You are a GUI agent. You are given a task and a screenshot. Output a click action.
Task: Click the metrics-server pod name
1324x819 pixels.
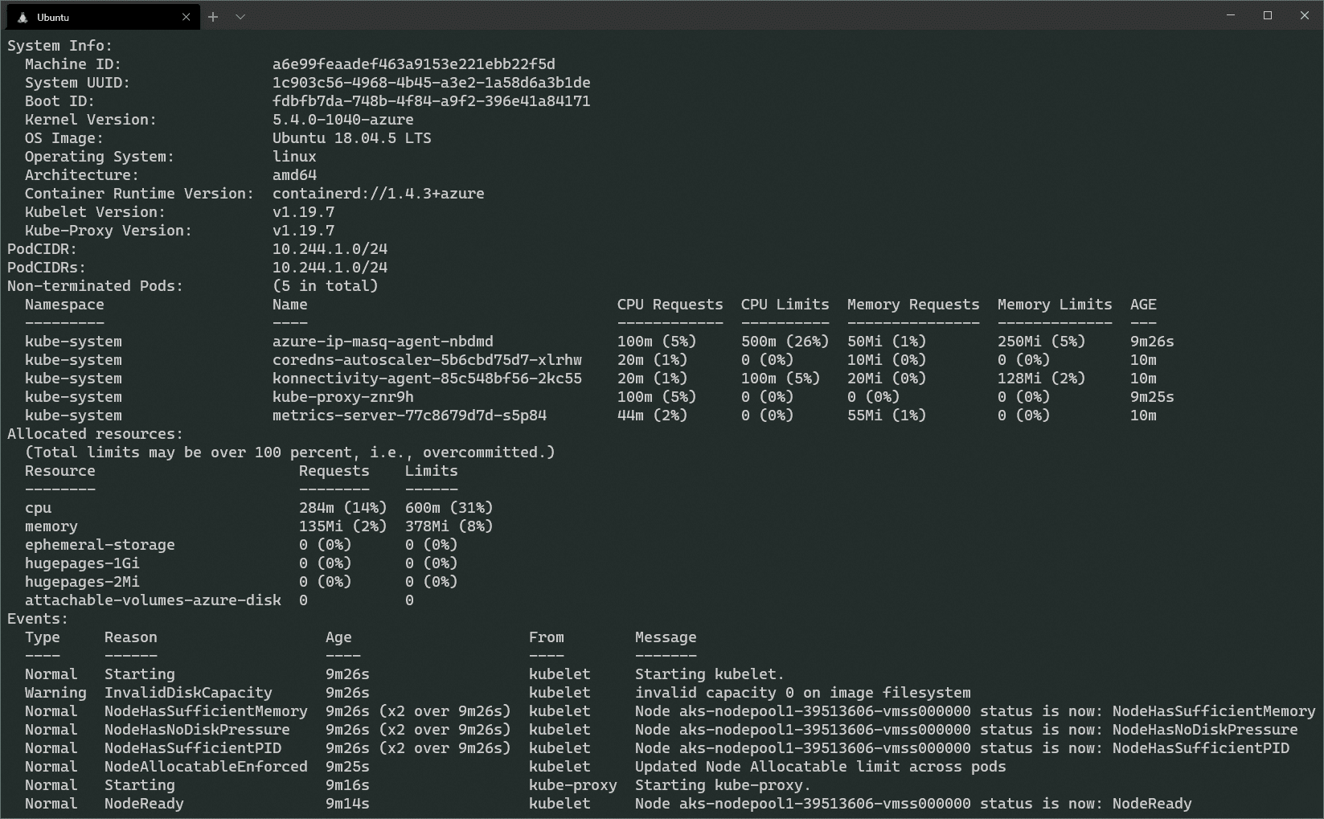coord(409,416)
